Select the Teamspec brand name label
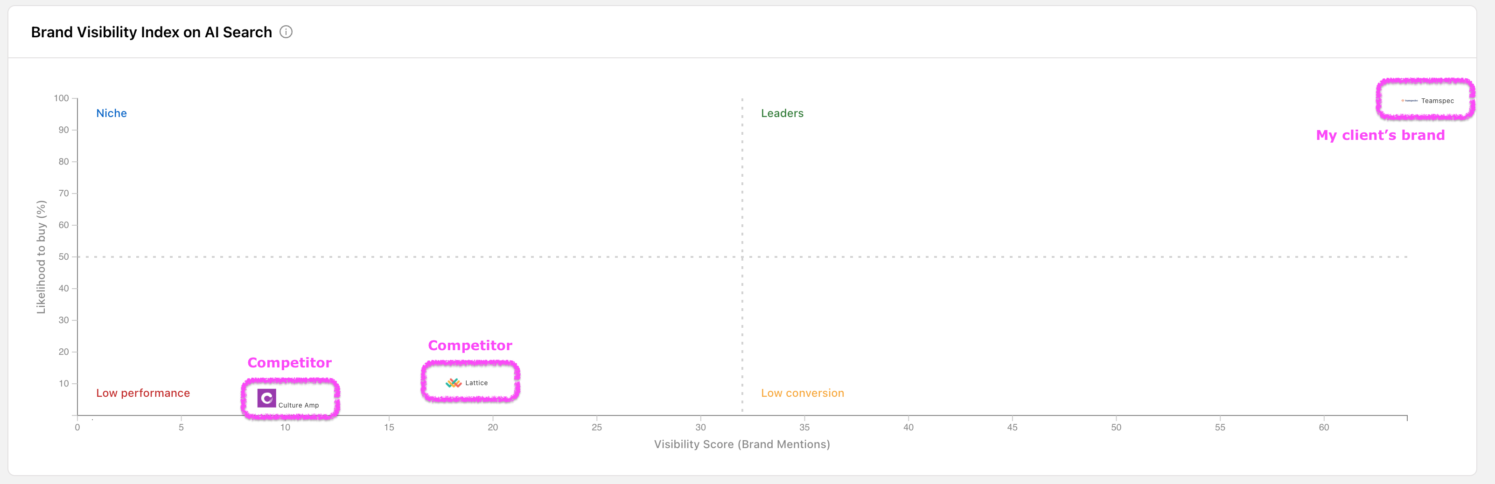The width and height of the screenshot is (1495, 484). click(1437, 101)
